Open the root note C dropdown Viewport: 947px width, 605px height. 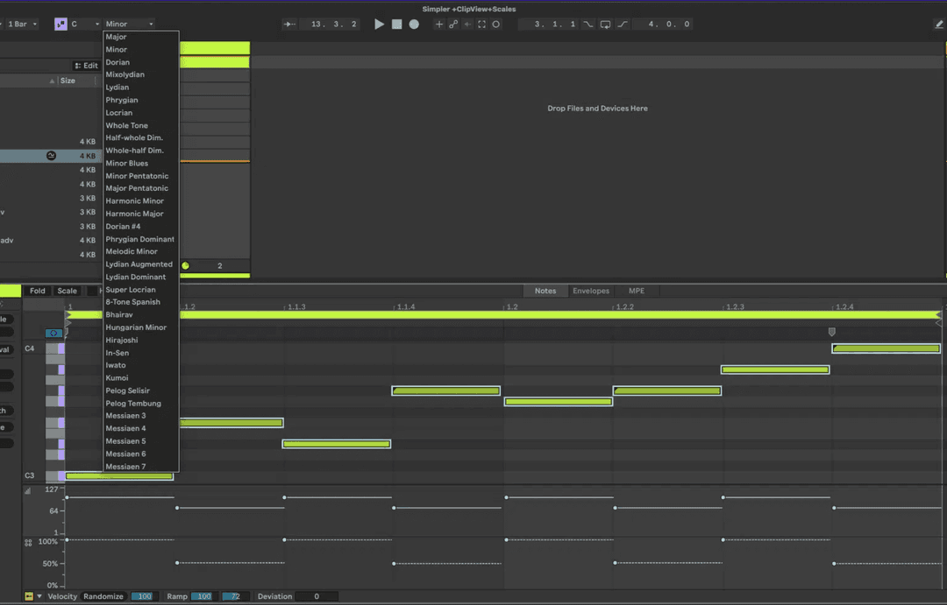click(84, 25)
